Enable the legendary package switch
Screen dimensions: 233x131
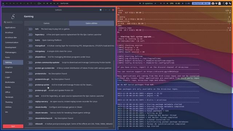(x=30, y=35)
